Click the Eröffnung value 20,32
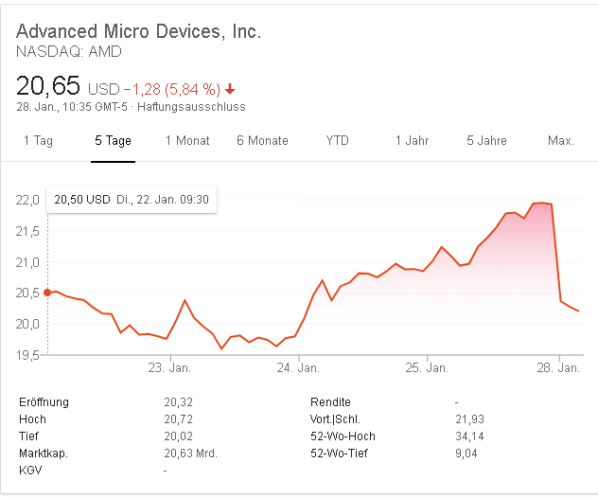Image resolution: width=598 pixels, height=498 pixels. pos(179,402)
